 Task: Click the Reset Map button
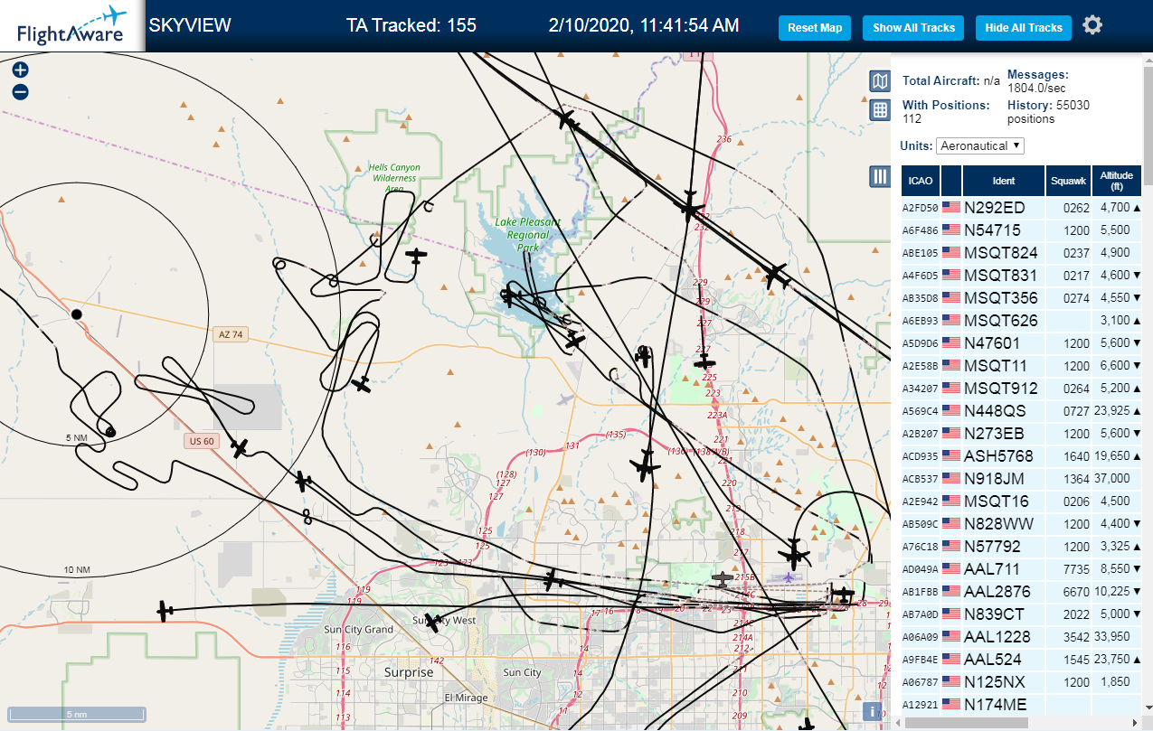click(x=815, y=28)
